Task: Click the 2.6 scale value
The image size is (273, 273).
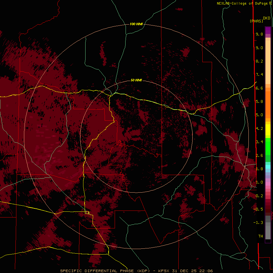Action: pyautogui.click(x=259, y=156)
